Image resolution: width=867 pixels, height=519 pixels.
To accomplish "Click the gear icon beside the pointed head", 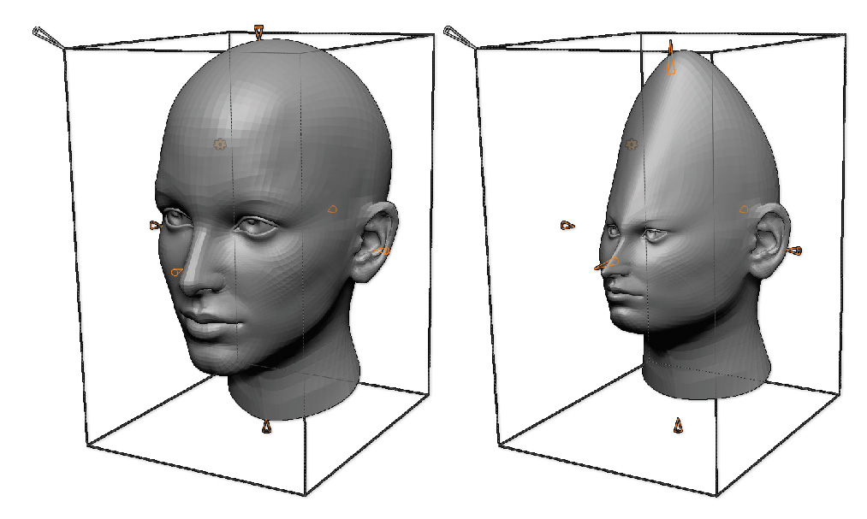I will pyautogui.click(x=632, y=144).
